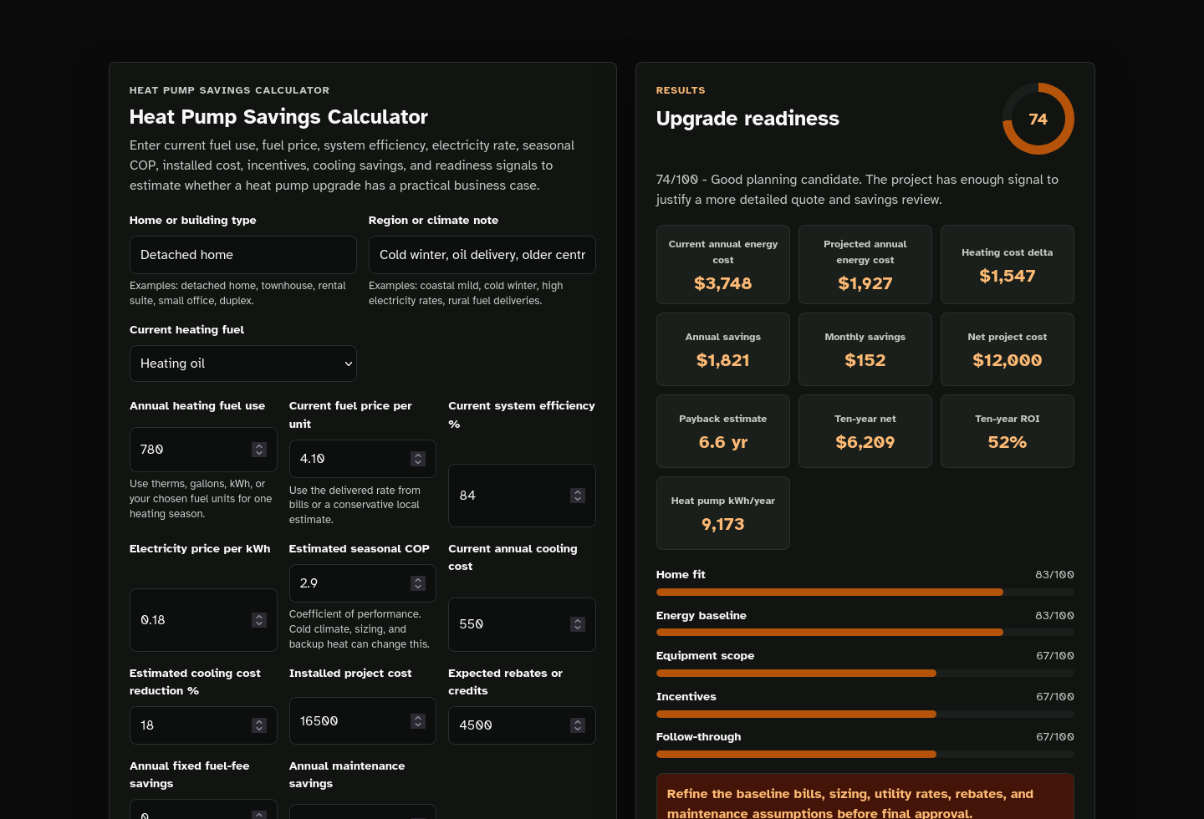The width and height of the screenshot is (1204, 819).
Task: Click the Current system efficiency field
Action: click(x=522, y=496)
